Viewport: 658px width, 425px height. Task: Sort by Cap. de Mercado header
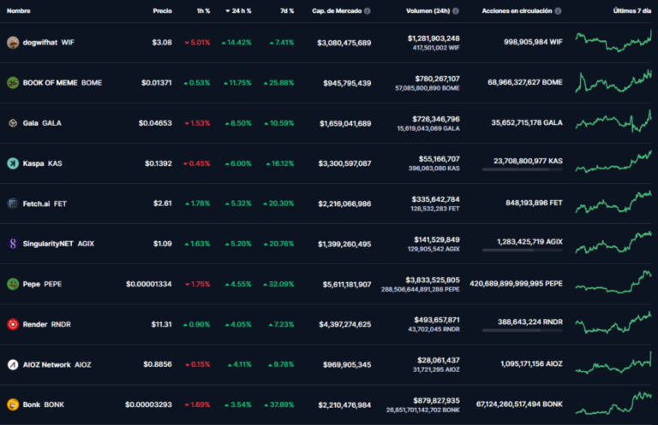point(337,11)
